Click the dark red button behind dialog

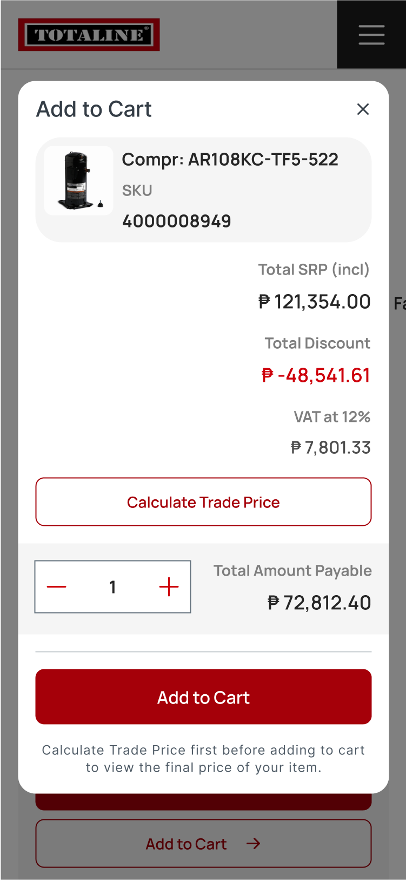click(x=203, y=802)
